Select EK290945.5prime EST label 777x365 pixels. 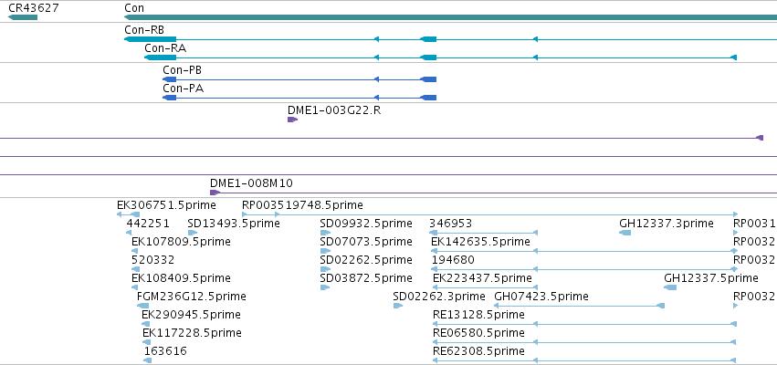(x=191, y=315)
